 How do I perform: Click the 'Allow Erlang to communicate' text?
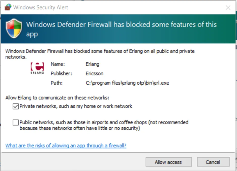[x=57, y=98]
